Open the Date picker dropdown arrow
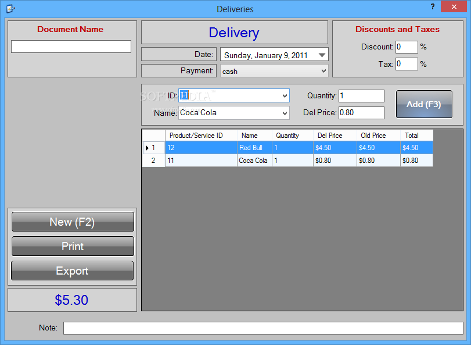The image size is (471, 345). [322, 55]
